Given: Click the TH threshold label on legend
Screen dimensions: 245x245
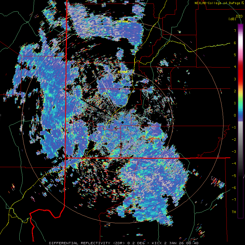Looking at the screenshot, I should 234,212.
